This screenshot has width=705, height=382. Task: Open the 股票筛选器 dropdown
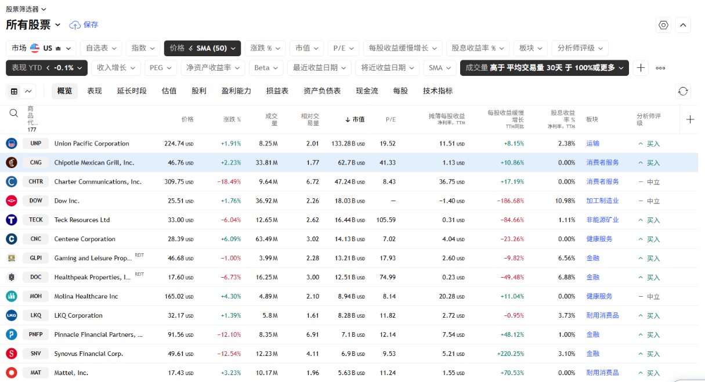[x=26, y=9]
